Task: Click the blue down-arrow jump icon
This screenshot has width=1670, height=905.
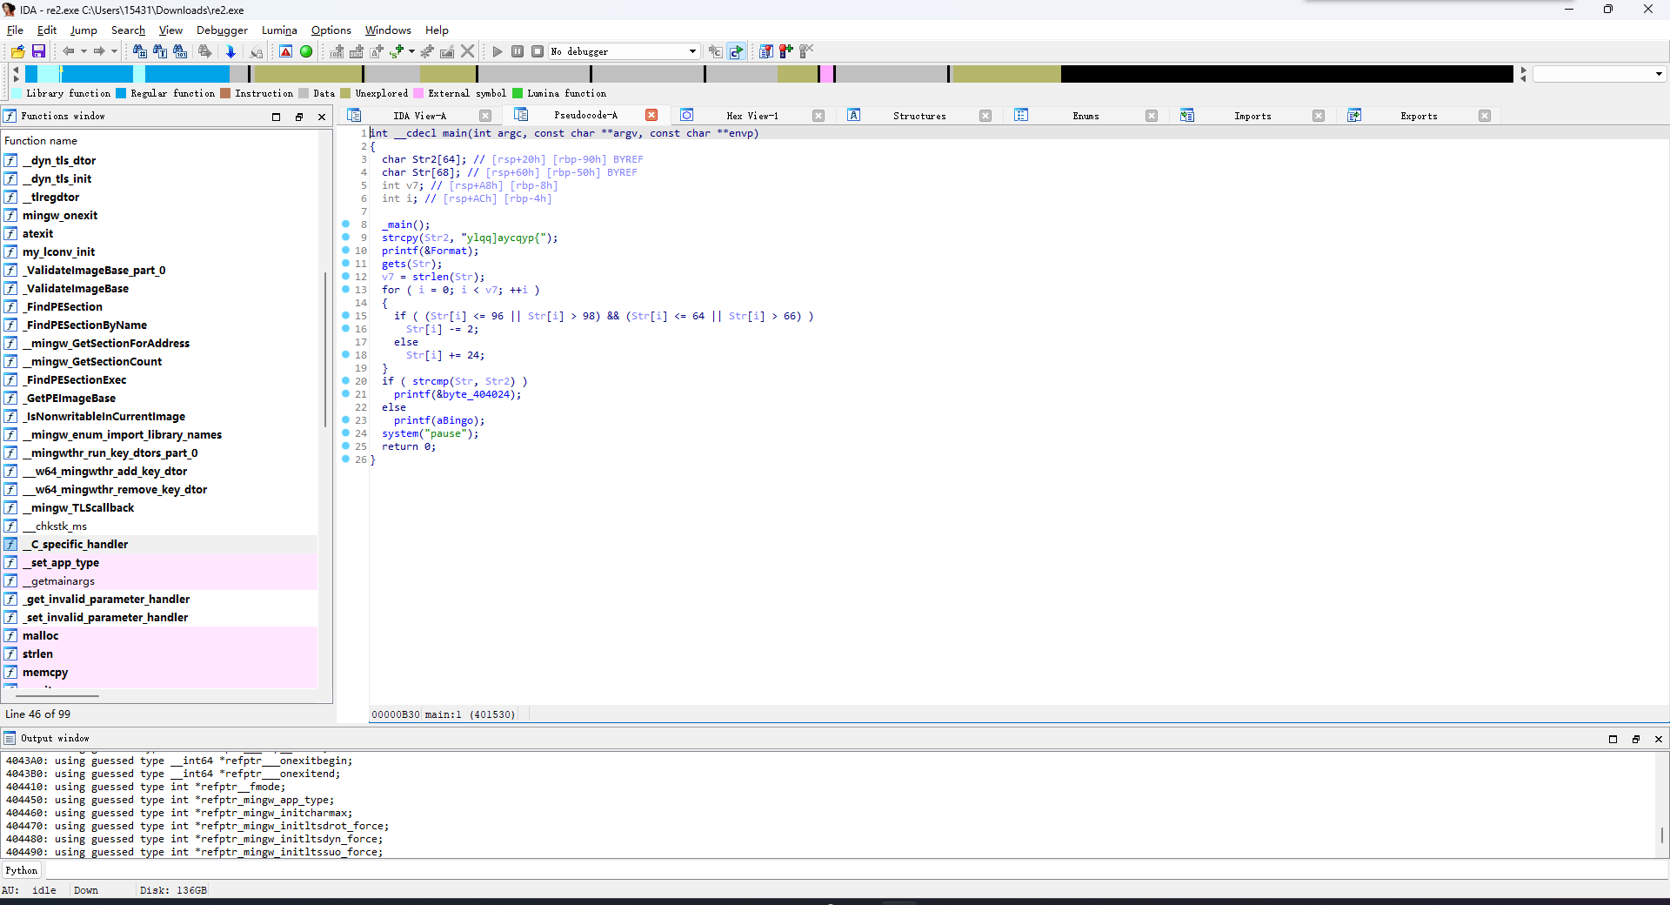Action: [x=230, y=51]
